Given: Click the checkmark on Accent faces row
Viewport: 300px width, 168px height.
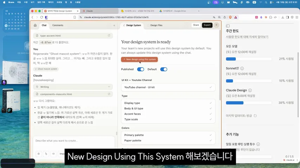Looking at the screenshot, I should (210, 114).
